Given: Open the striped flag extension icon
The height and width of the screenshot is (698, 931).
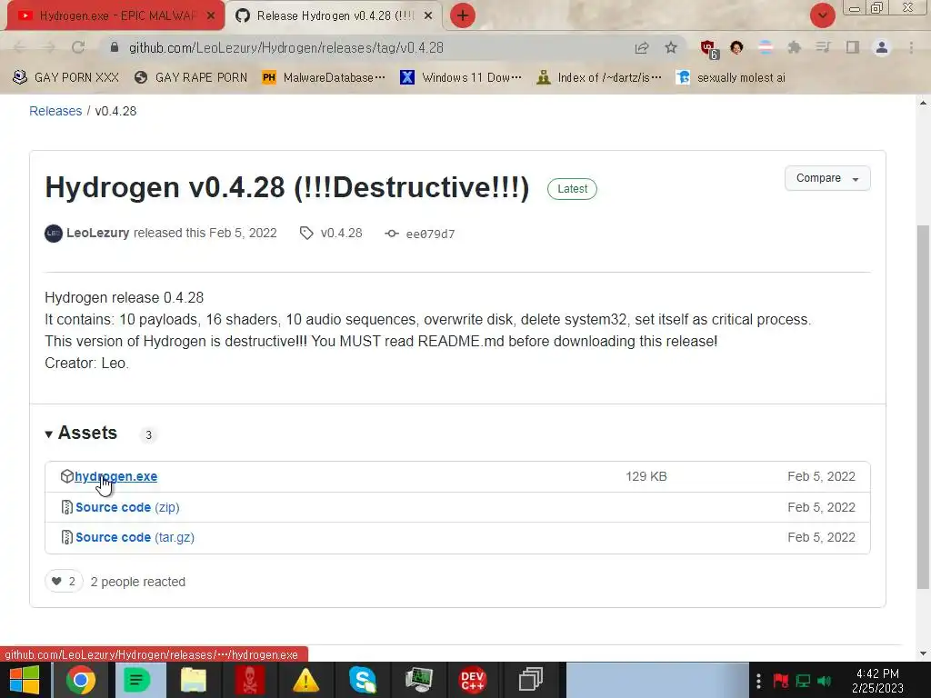Looking at the screenshot, I should tap(766, 47).
